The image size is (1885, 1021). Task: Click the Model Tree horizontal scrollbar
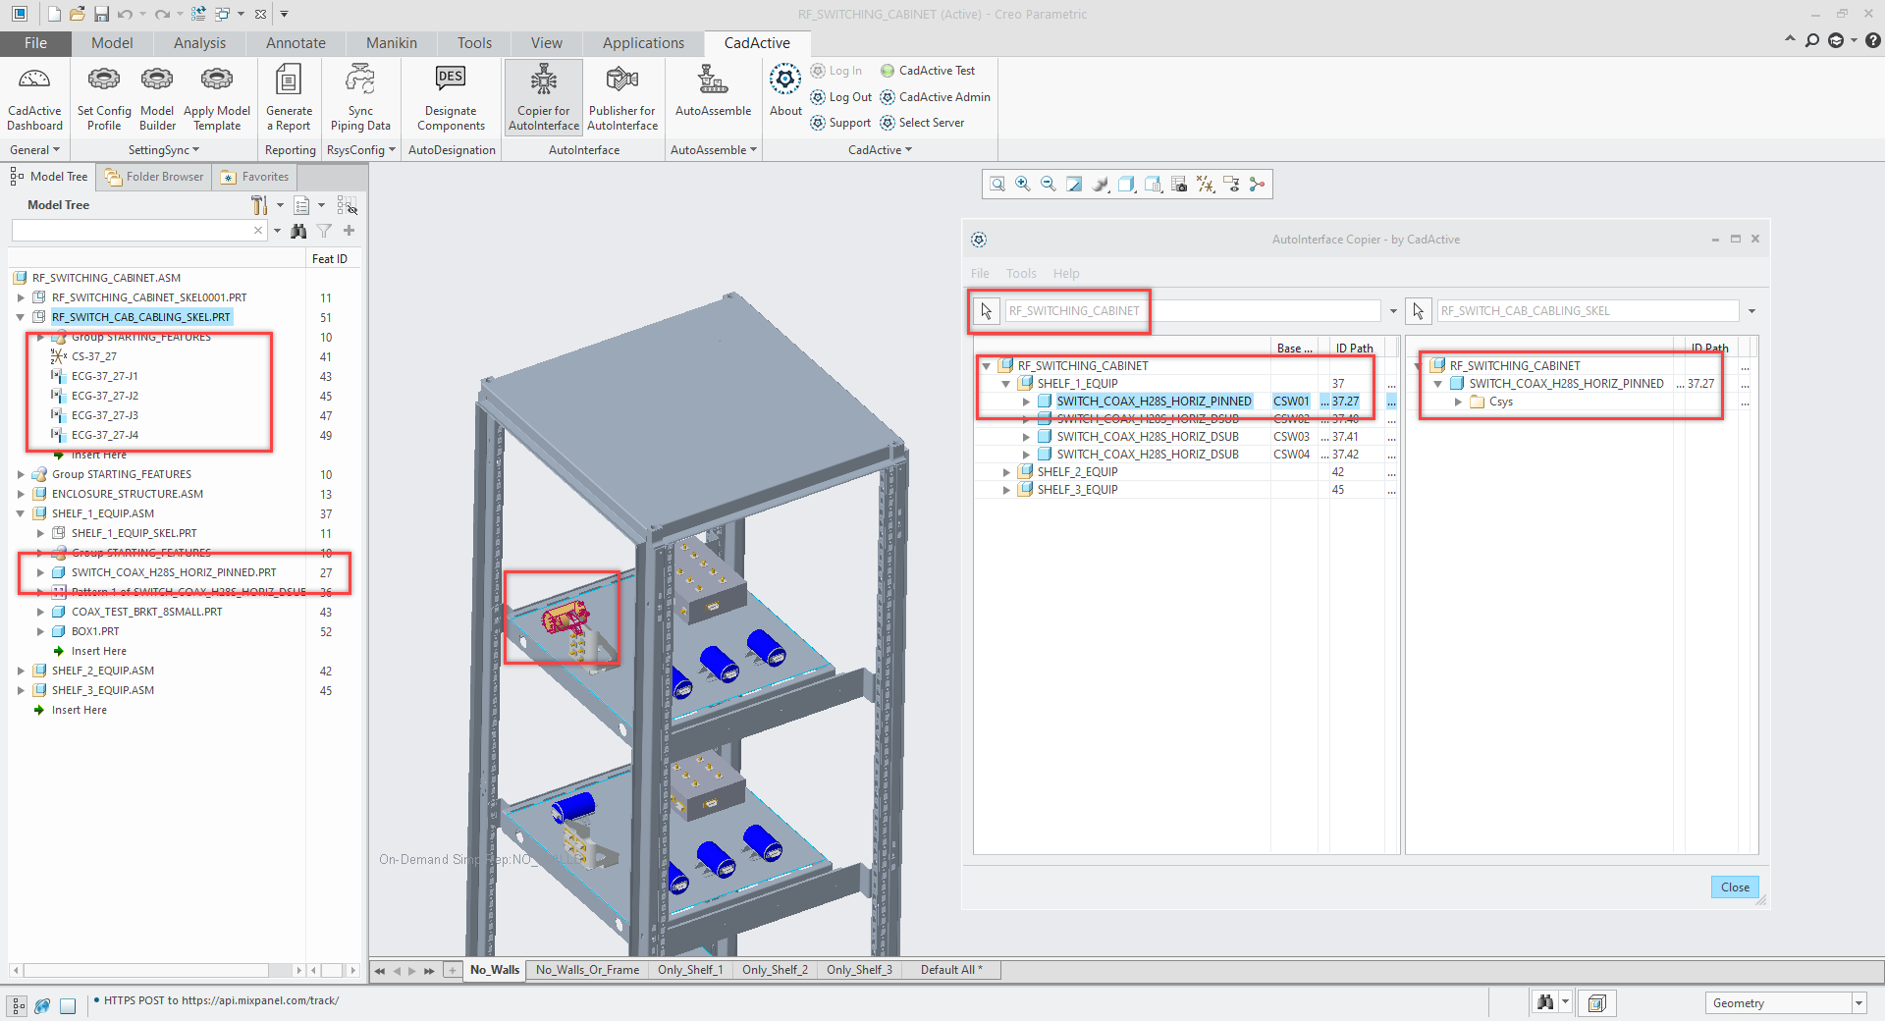[x=145, y=970]
